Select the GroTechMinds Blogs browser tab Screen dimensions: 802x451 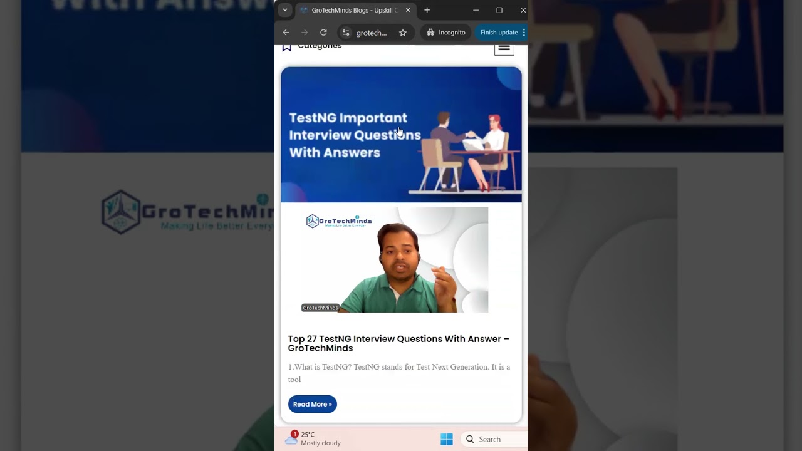pyautogui.click(x=355, y=10)
